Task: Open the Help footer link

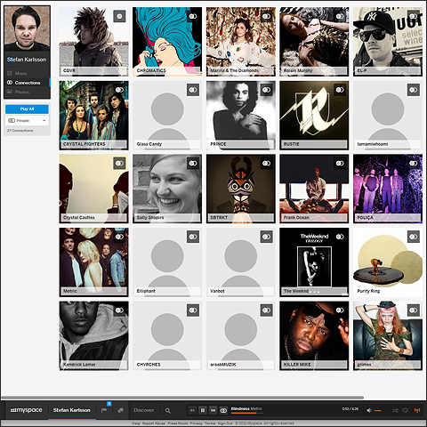Action: click(136, 423)
